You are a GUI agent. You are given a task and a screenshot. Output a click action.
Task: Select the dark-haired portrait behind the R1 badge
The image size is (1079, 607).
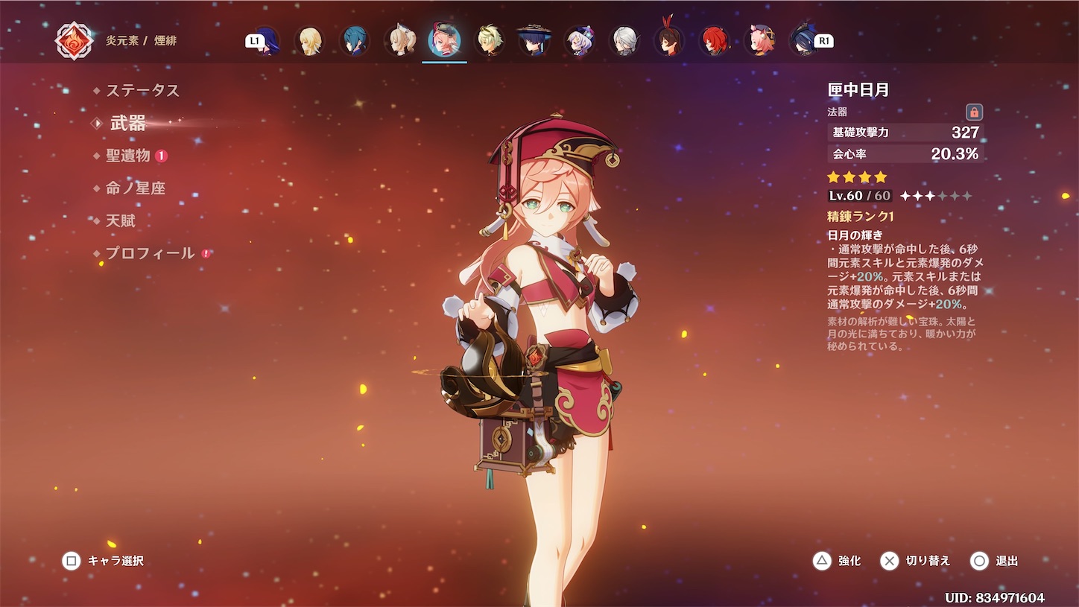(803, 41)
